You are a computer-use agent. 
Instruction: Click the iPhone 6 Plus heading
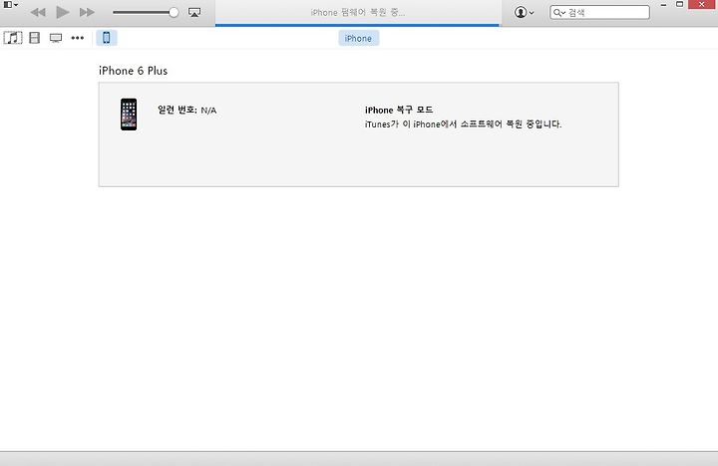134,71
